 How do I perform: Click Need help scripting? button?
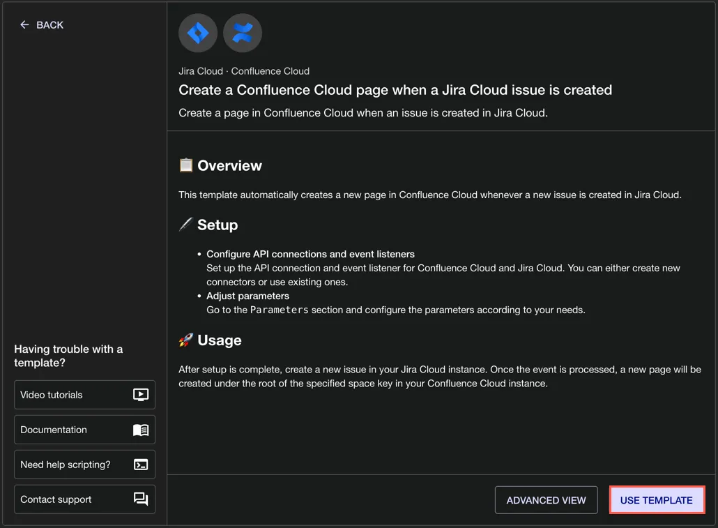(85, 465)
